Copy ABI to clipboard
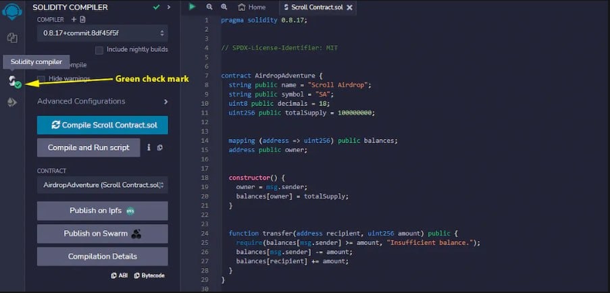This screenshot has width=610, height=293. coord(120,275)
